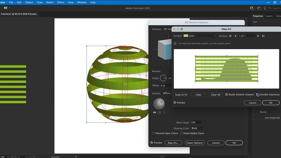Open the artboard number dropdown in status bar
The image size is (281, 158).
pos(27,157)
